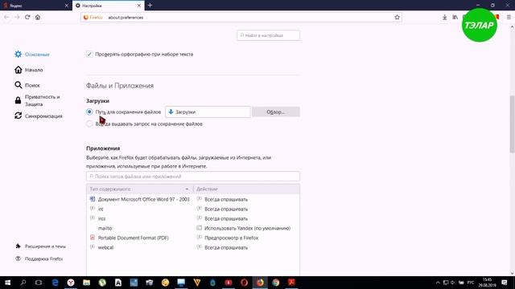Viewport: 515px width, 289px height.
Task: Select Всегда выдавать запрос на сохранение radio
Action: 89,124
